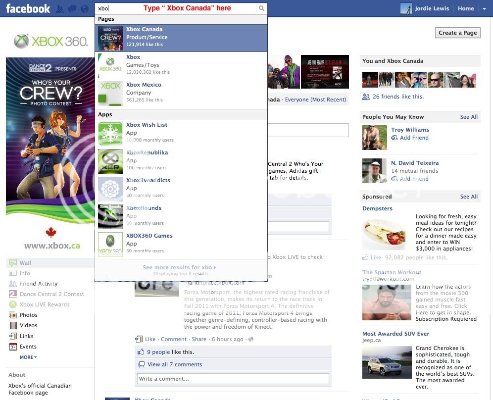The image size is (493, 400).
Task: Open the Wall tab in sidebar
Action: pyautogui.click(x=25, y=263)
